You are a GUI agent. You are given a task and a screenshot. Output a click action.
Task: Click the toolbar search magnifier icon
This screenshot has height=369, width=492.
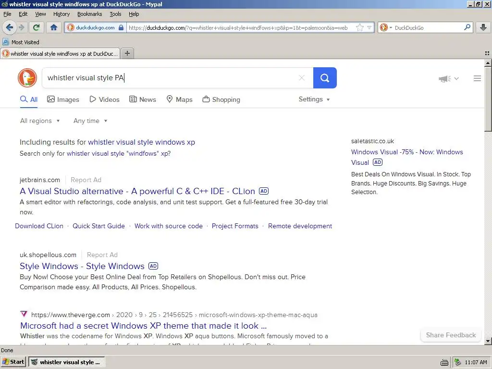coord(467,27)
